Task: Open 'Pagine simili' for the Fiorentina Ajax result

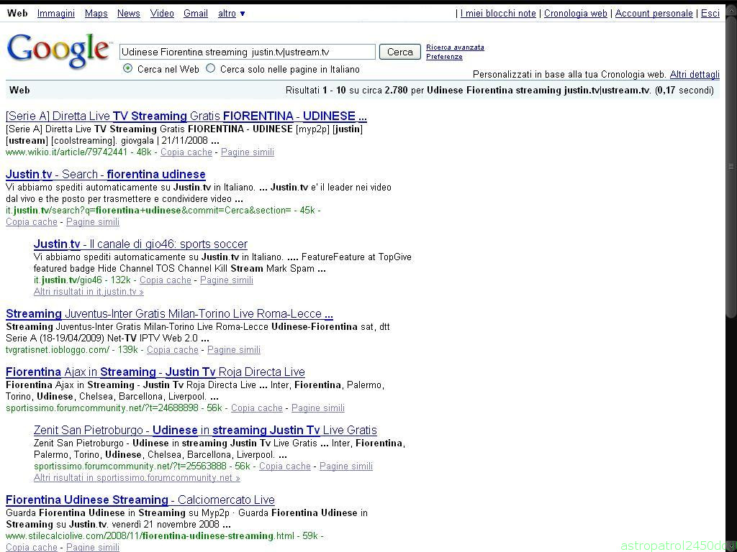Action: coord(317,408)
